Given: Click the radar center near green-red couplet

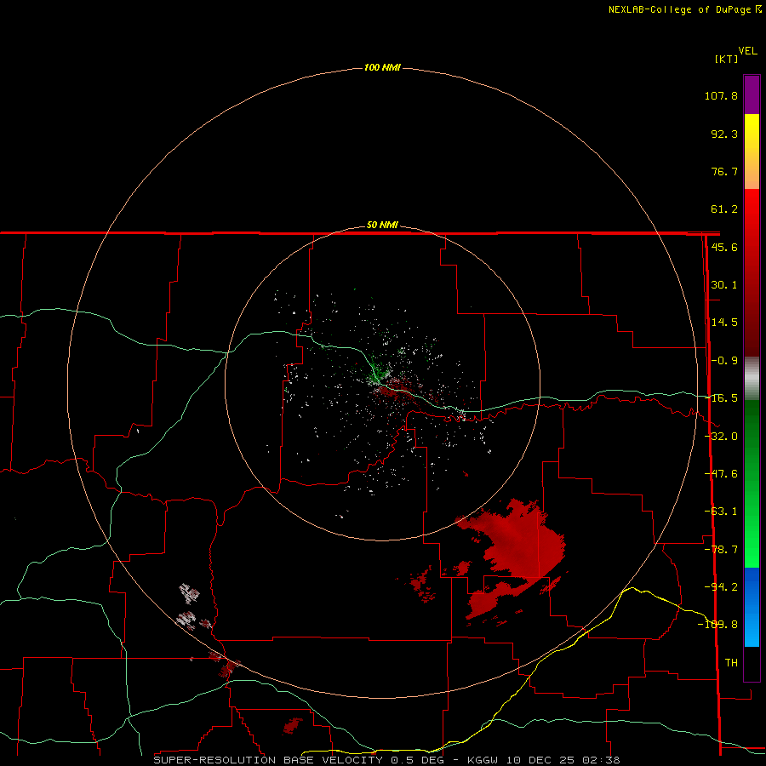Looking at the screenshot, I should pos(382,384).
